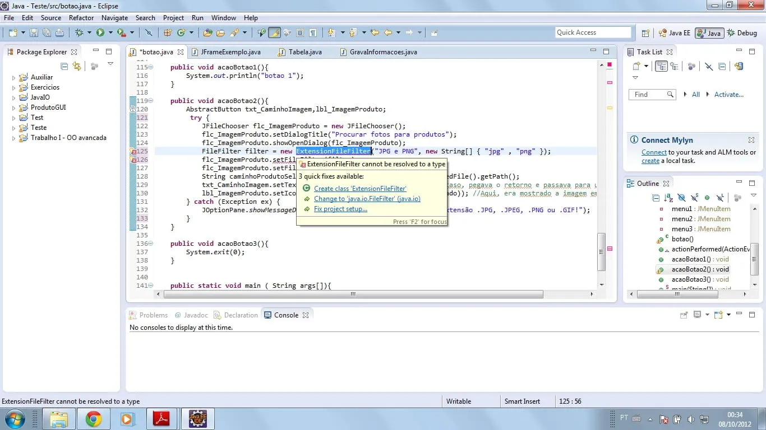Expand the Trabalho I - OO avancada project
766x430 pixels.
pos(14,138)
